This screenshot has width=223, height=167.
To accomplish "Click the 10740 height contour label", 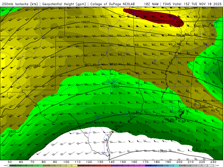I will coord(113,64).
